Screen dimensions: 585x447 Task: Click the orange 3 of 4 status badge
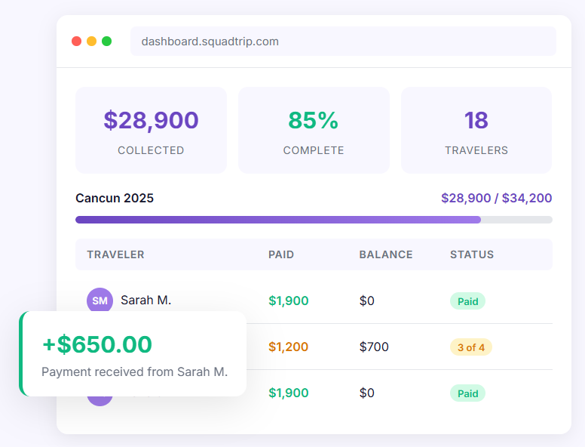pos(471,347)
